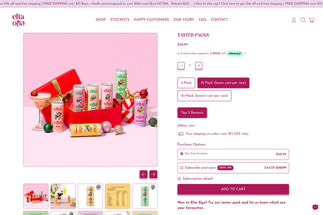Go to OUR STORY page
The width and height of the screenshot is (323, 215).
184,20
